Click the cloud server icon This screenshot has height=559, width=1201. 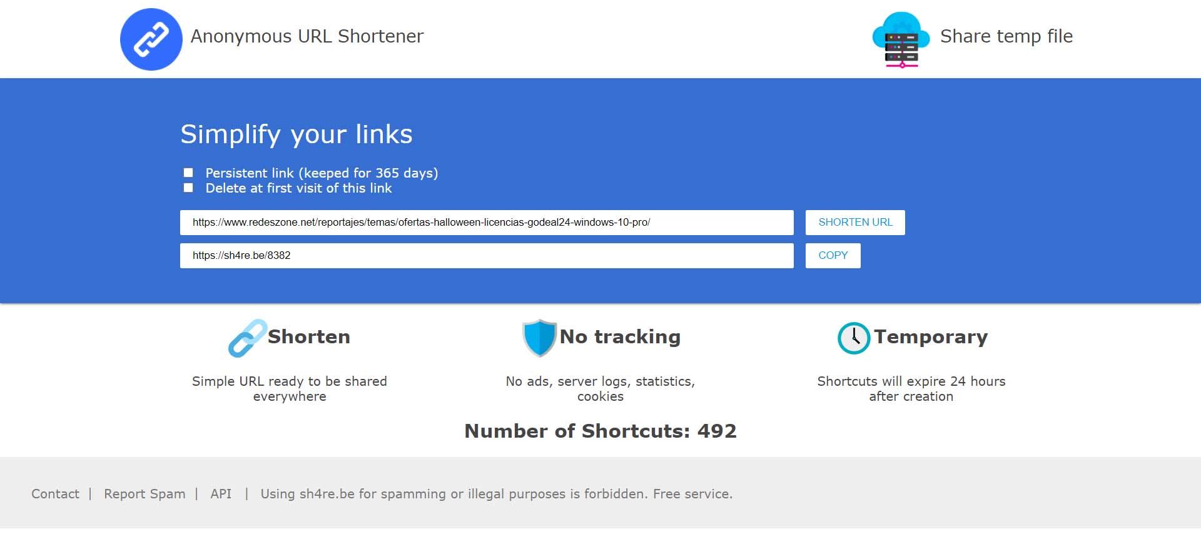tap(901, 39)
